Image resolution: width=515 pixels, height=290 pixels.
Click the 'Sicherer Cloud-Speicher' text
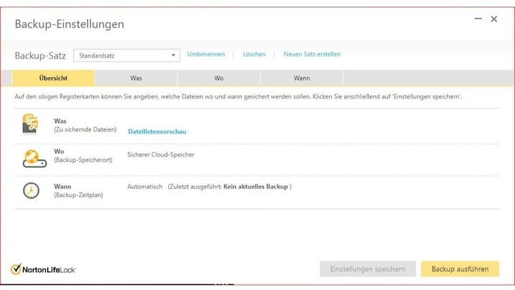click(x=161, y=154)
